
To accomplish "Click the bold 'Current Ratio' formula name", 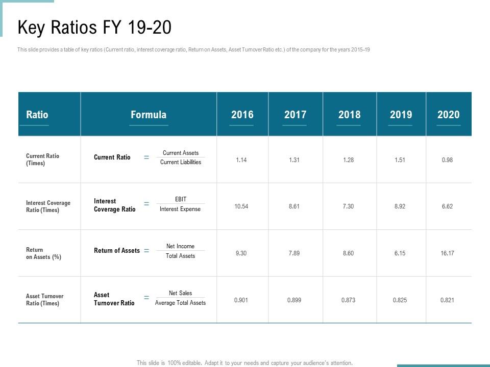I will (112, 158).
